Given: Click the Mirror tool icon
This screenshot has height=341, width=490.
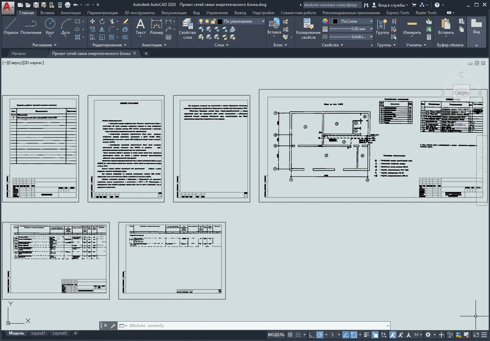Looking at the screenshot, I should (102, 29).
